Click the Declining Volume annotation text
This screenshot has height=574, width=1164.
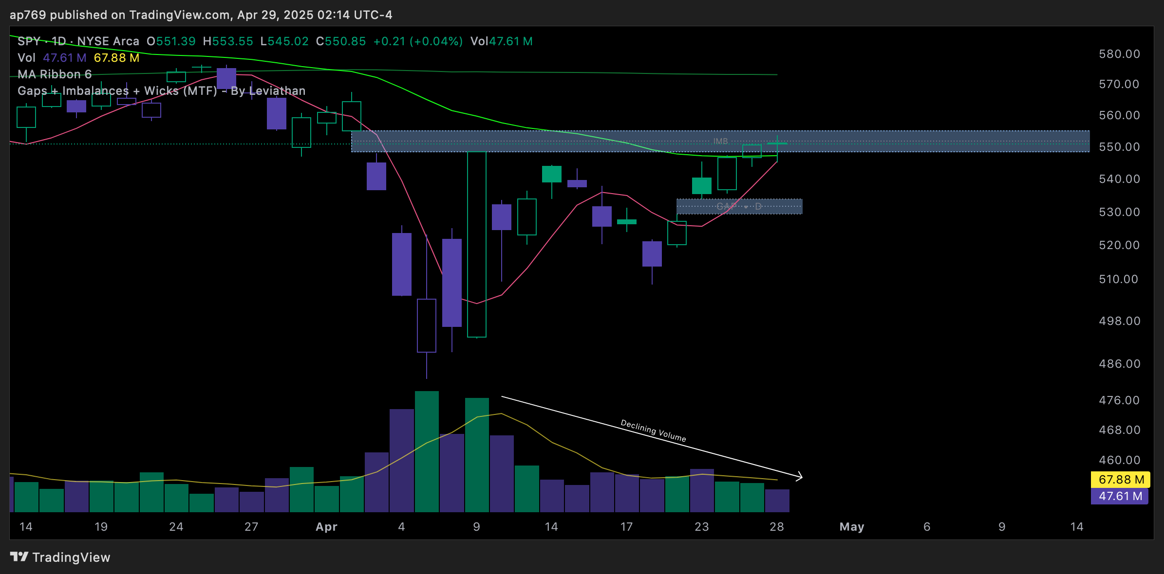[x=653, y=431]
